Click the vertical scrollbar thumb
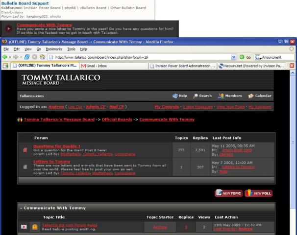 (293, 142)
